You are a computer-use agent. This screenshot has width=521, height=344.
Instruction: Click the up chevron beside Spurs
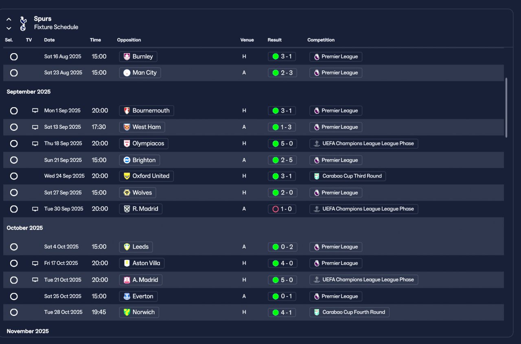(9, 19)
